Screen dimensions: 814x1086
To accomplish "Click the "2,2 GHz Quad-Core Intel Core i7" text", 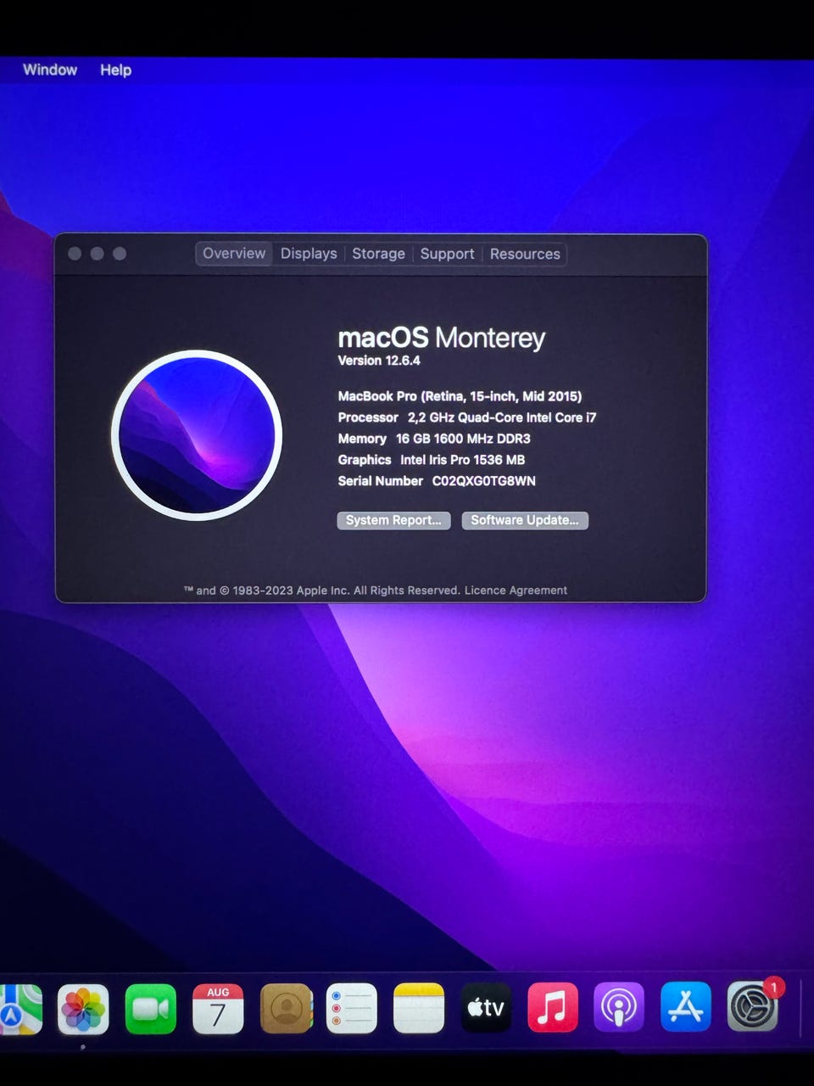I will click(502, 417).
